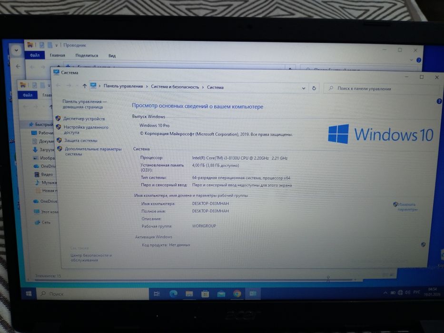
Task: Click network icon in system tray
Action: 400,293
